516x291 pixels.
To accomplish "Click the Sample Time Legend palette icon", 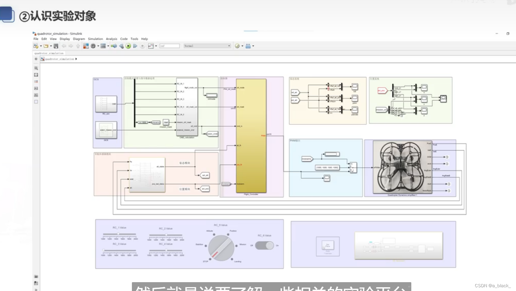I will 36,82.
